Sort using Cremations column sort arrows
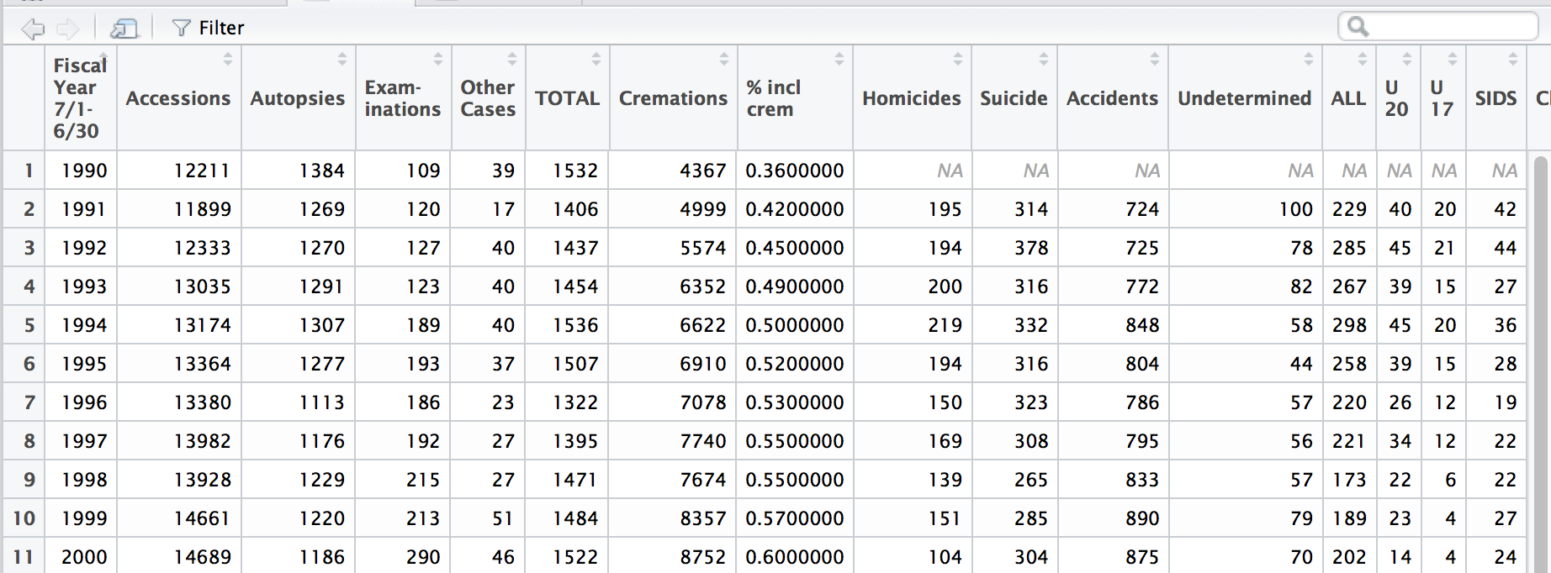This screenshot has width=1551, height=573. tap(723, 59)
